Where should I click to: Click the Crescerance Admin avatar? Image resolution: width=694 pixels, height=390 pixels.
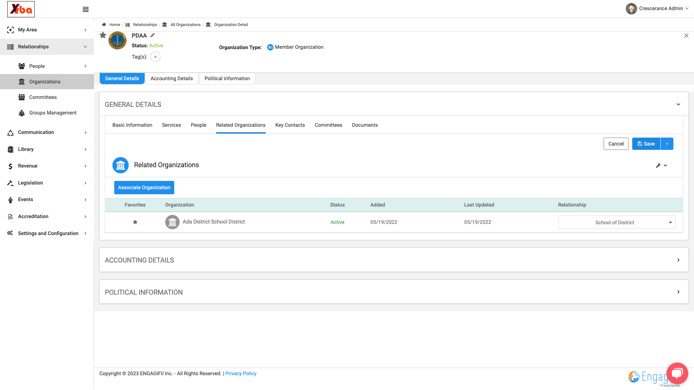pos(631,9)
